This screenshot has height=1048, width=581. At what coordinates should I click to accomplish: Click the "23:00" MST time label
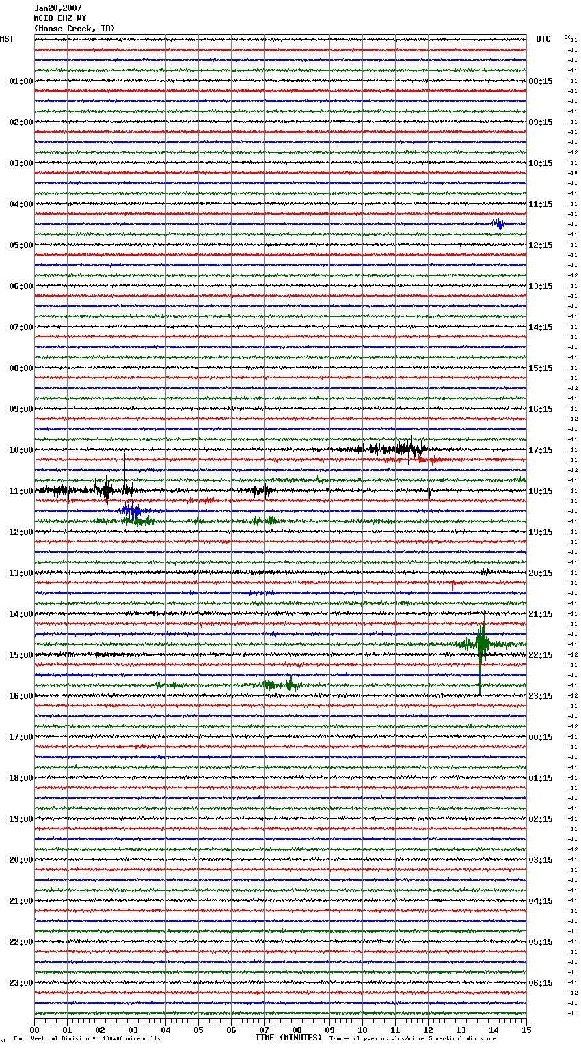click(21, 983)
